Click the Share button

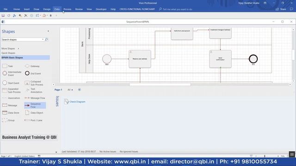point(281,9)
